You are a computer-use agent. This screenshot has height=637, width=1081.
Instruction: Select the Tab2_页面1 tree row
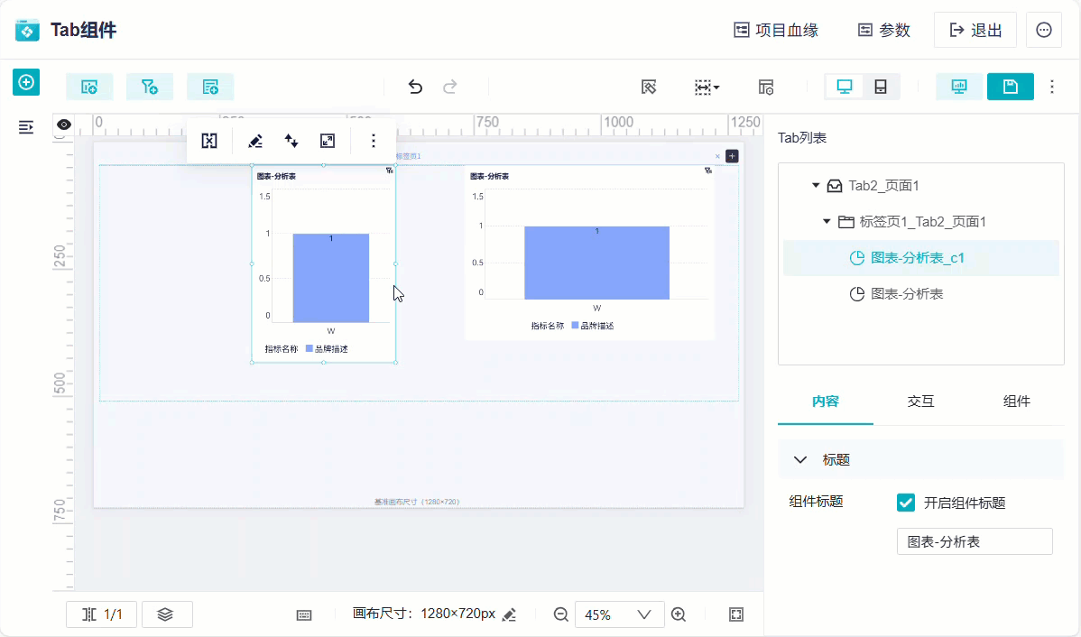(x=921, y=186)
